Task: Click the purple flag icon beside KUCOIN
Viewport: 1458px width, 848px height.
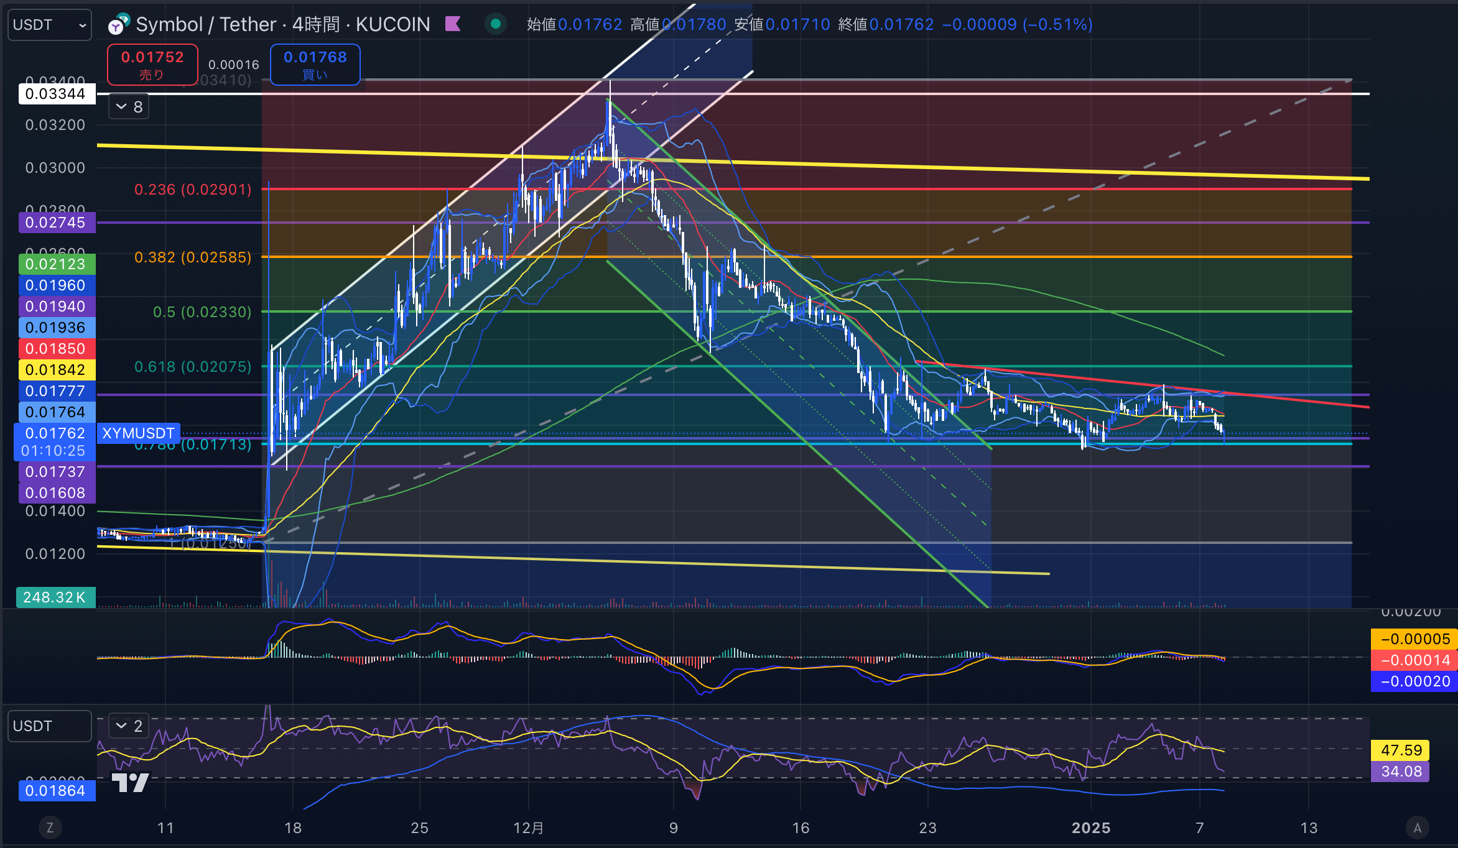Action: coord(453,24)
